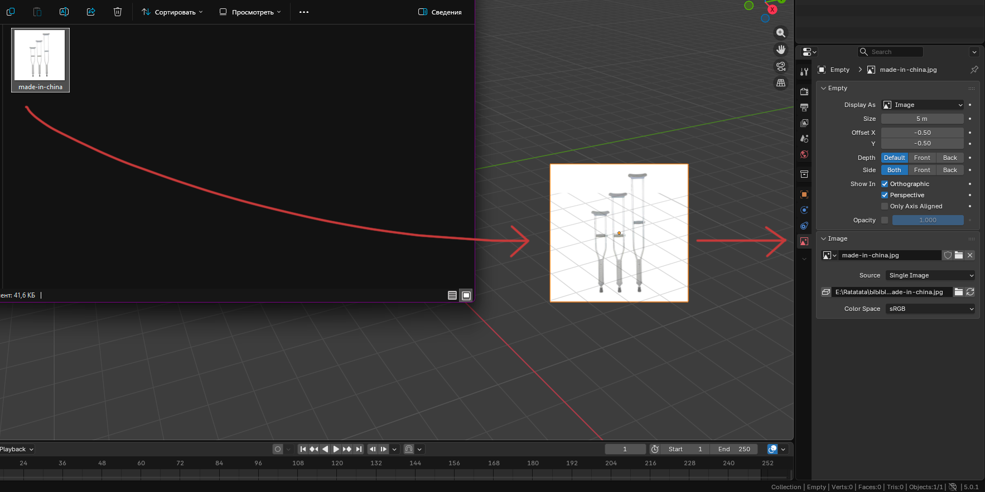Open the Physics properties tab
Screen dimensions: 985x492
tap(804, 210)
